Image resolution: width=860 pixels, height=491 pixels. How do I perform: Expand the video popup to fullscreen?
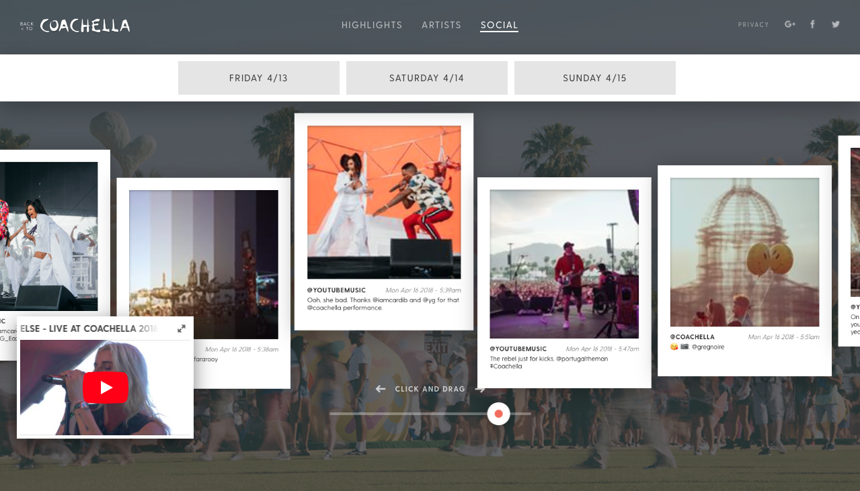(182, 328)
